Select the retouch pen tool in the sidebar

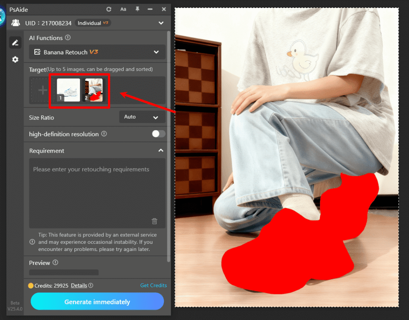pos(15,42)
